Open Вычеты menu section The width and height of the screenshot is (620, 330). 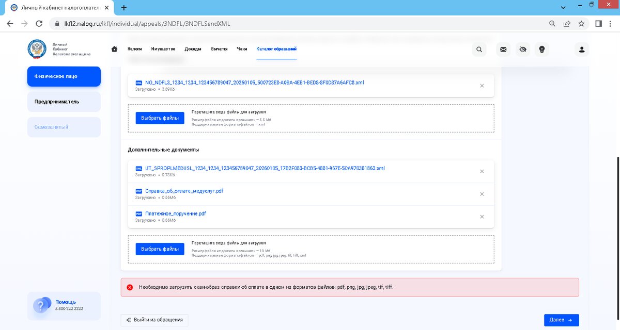pos(219,49)
